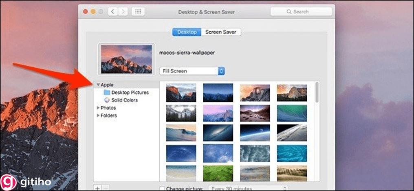Choose the close-up Half Dome orange sky wallpaper
Screen dimensions: 414x191
(255, 93)
